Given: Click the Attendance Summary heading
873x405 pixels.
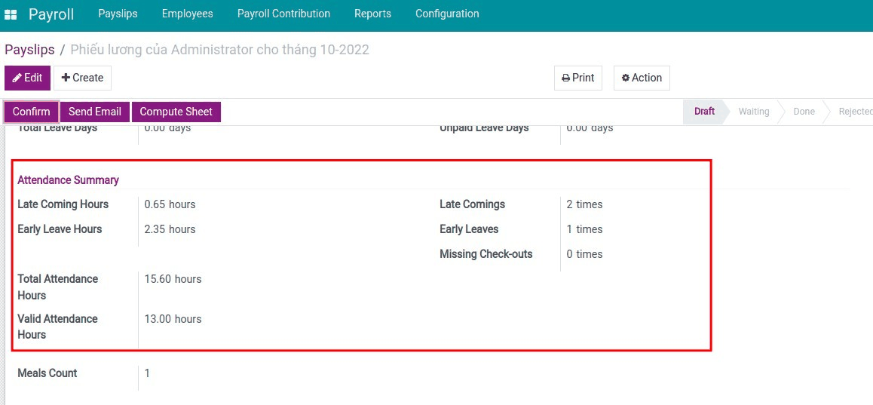Looking at the screenshot, I should (x=68, y=180).
